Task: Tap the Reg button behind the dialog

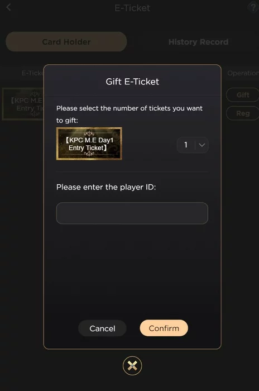Action: (x=243, y=113)
